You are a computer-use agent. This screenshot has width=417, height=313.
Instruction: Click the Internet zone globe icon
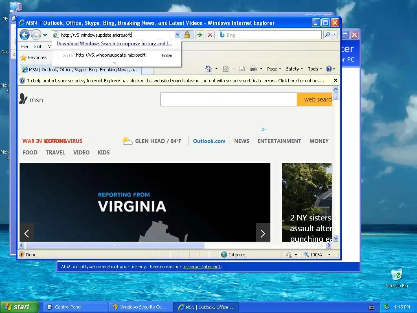[x=224, y=255]
